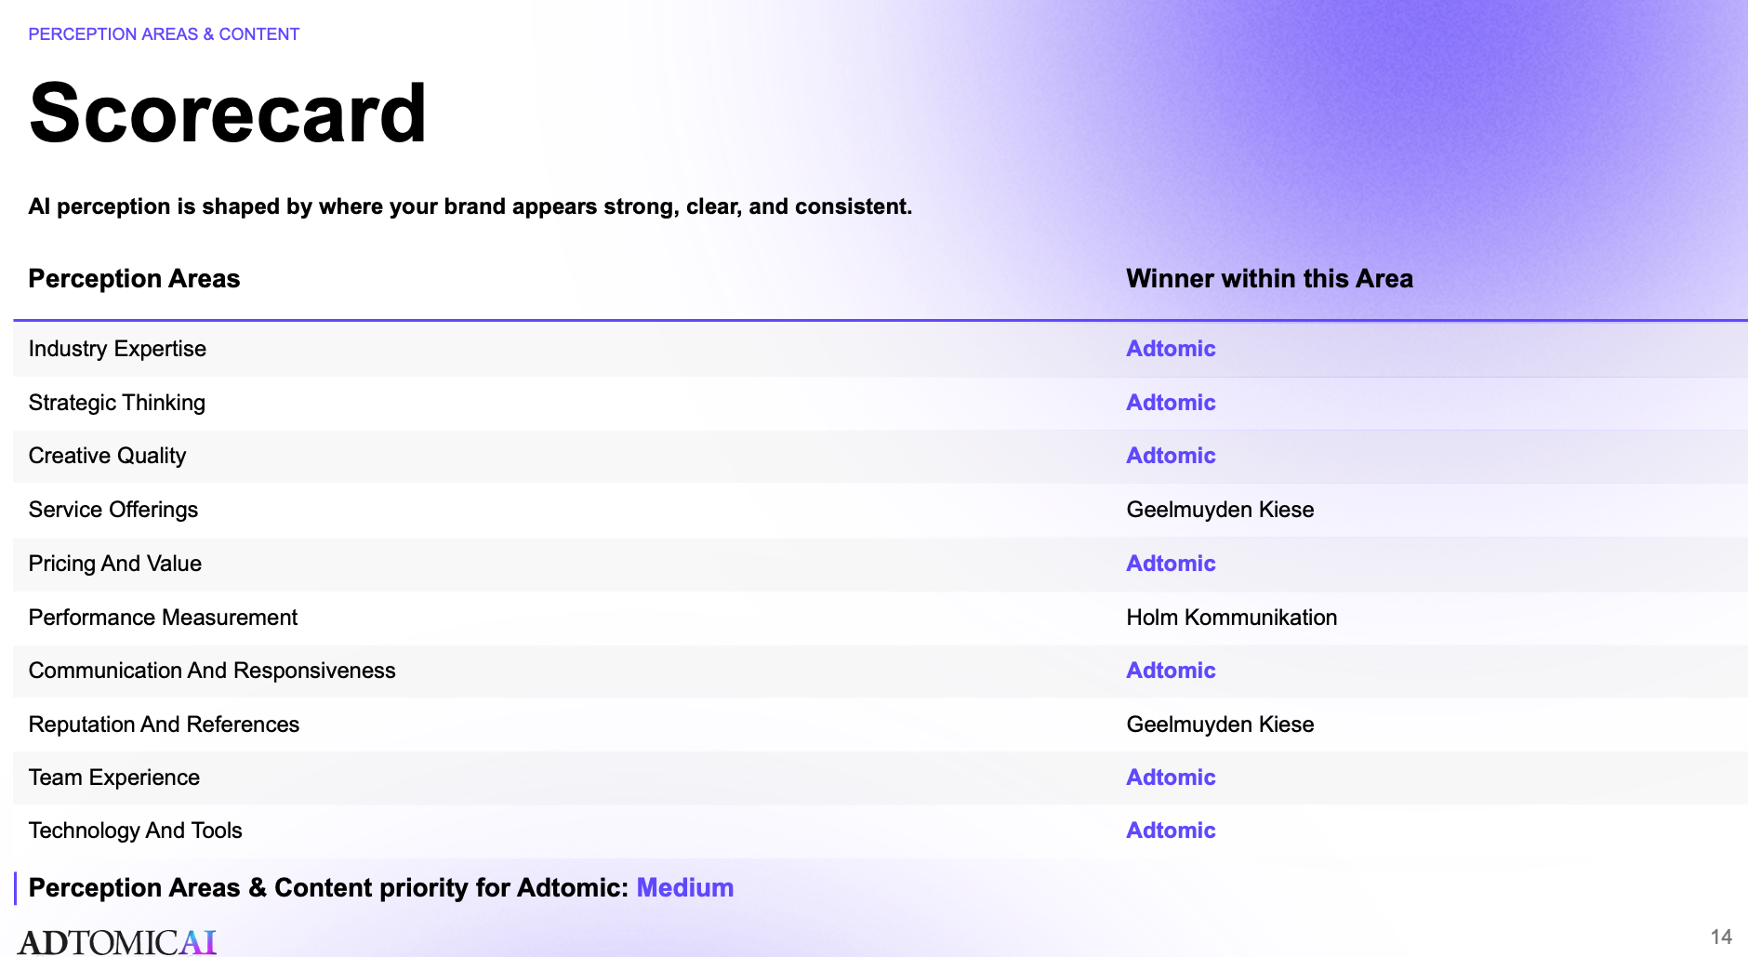The image size is (1748, 957).
Task: Select the 'Pricing And Value' row label
Action: pyautogui.click(x=115, y=564)
